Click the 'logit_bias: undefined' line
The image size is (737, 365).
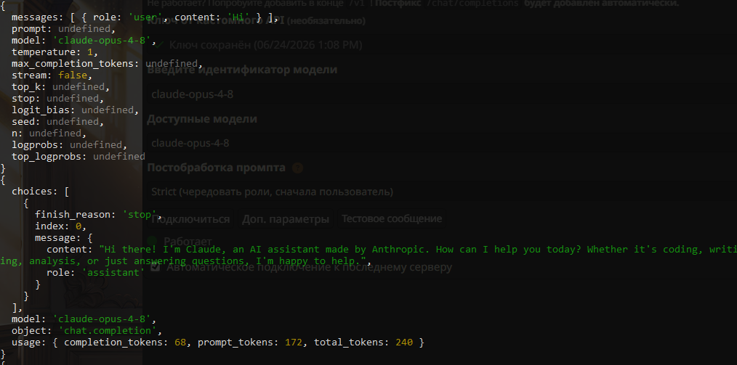tap(75, 110)
